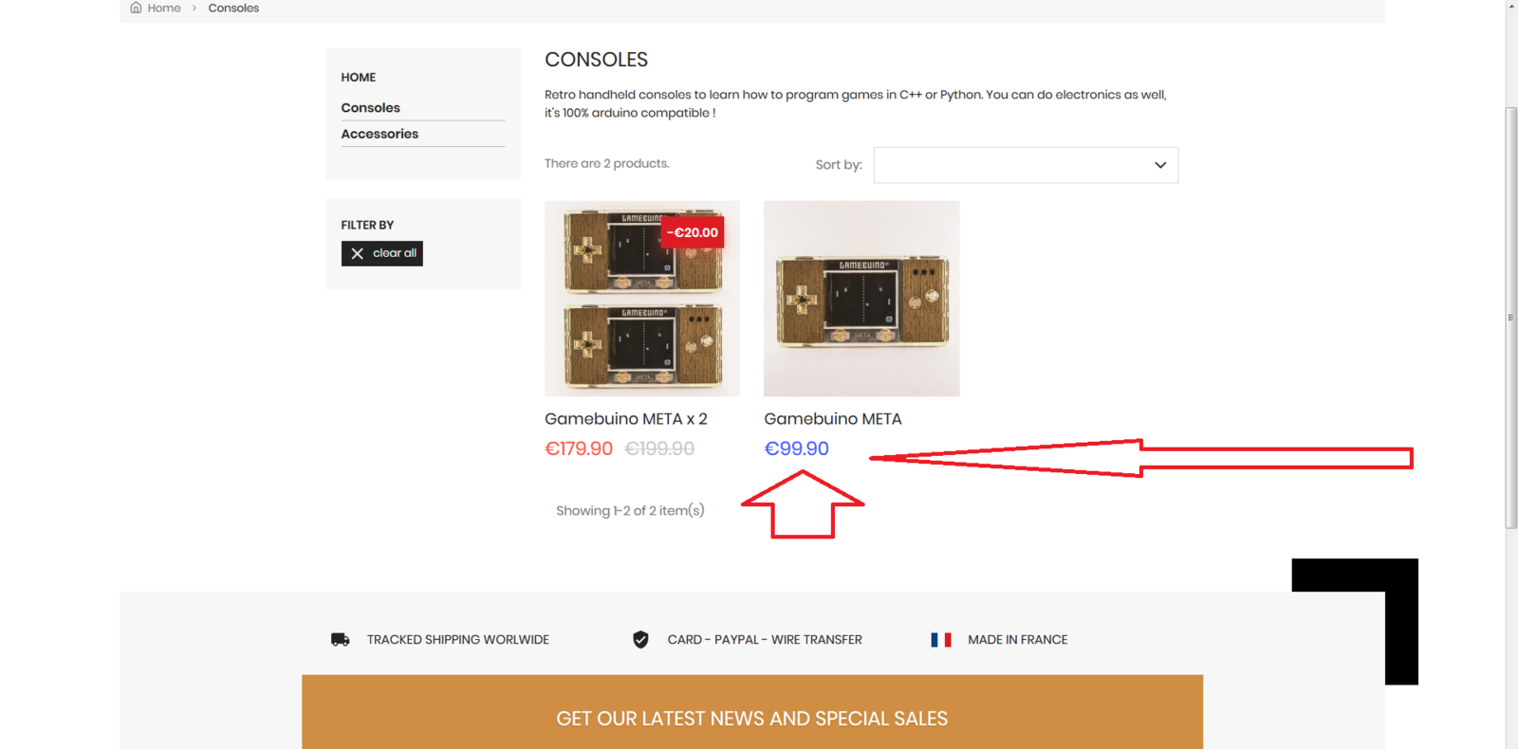Screen dimensions: 1518x749
Task: Click the home icon in breadcrumb
Action: coord(136,8)
